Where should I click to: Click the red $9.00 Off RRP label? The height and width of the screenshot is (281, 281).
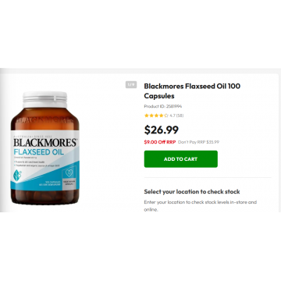[x=160, y=142]
